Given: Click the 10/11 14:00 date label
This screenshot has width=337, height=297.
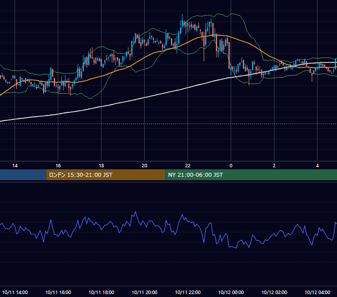Looking at the screenshot, I should 15,292.
